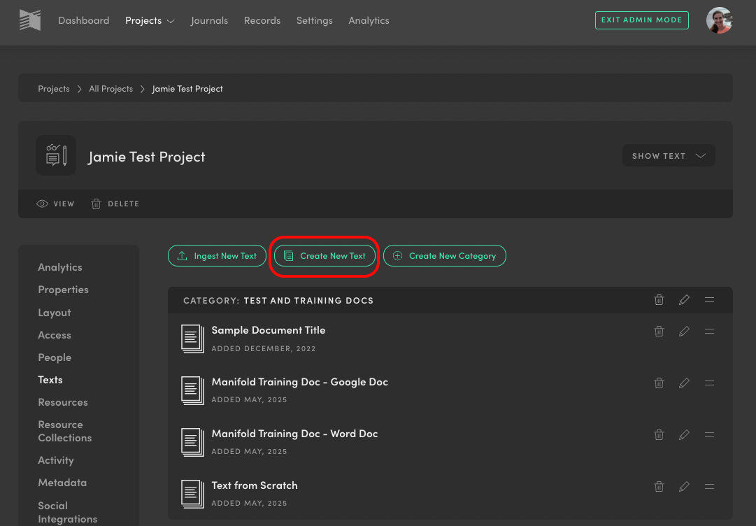Open the Projects dropdown in the top navigation
This screenshot has width=756, height=526.
pyautogui.click(x=150, y=20)
